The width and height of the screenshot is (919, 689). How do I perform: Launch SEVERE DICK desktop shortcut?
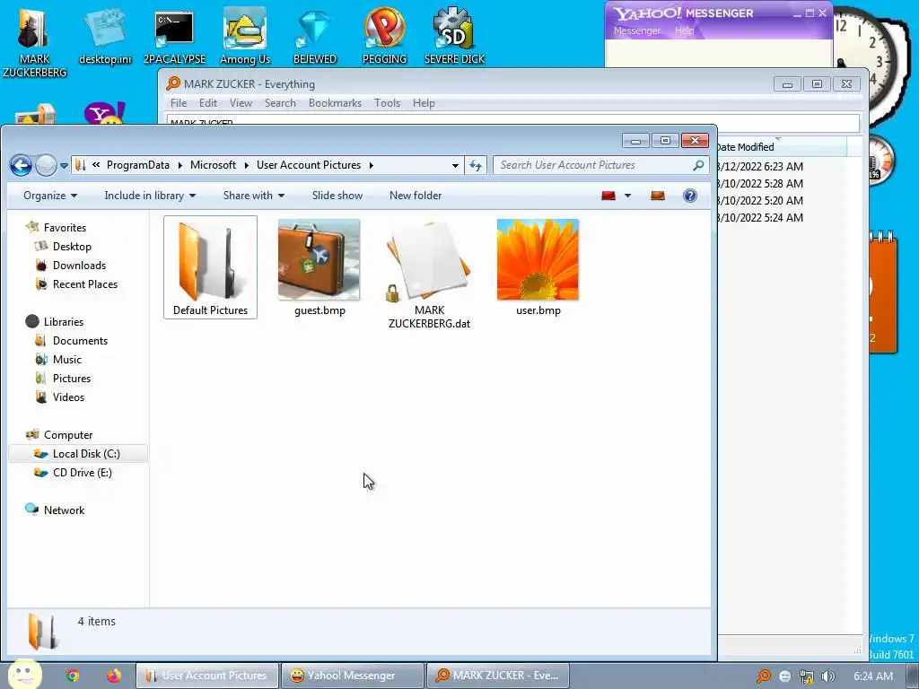tap(454, 36)
